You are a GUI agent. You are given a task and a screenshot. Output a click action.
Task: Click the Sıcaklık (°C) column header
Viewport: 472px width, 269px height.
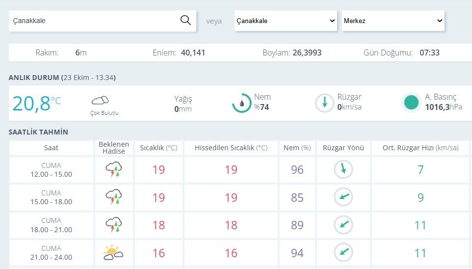[x=158, y=148]
